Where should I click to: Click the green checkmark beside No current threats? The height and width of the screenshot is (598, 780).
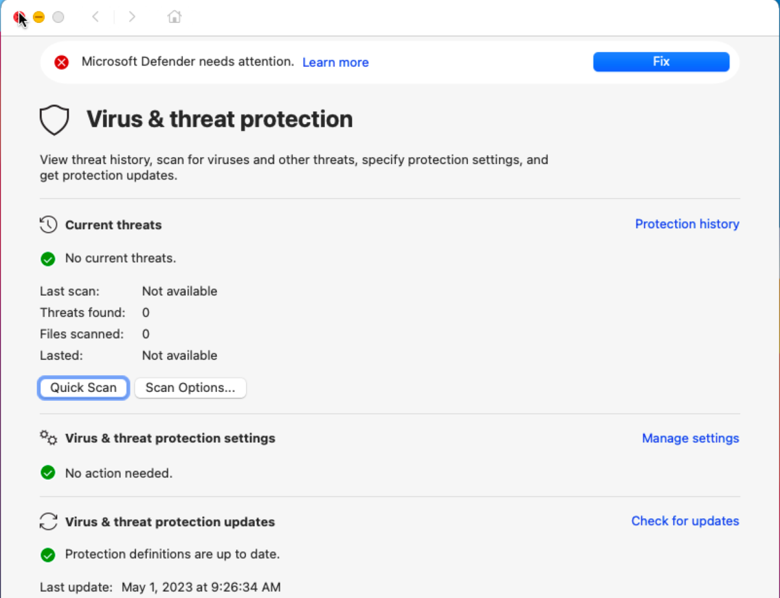pos(48,259)
